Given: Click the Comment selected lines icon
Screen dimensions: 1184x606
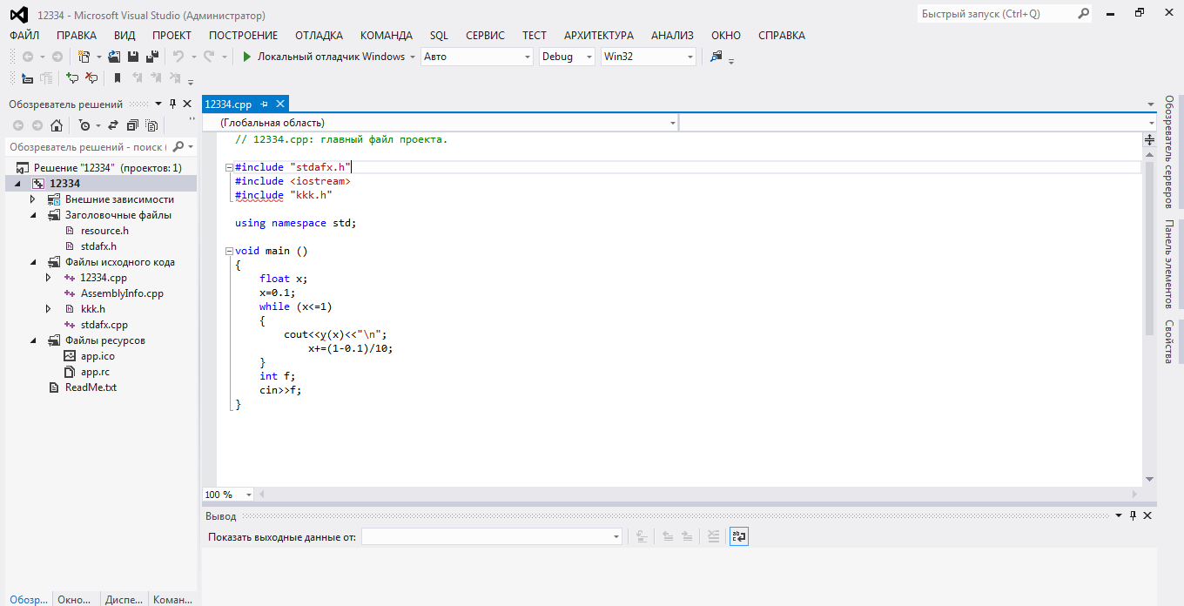Looking at the screenshot, I should pyautogui.click(x=72, y=78).
